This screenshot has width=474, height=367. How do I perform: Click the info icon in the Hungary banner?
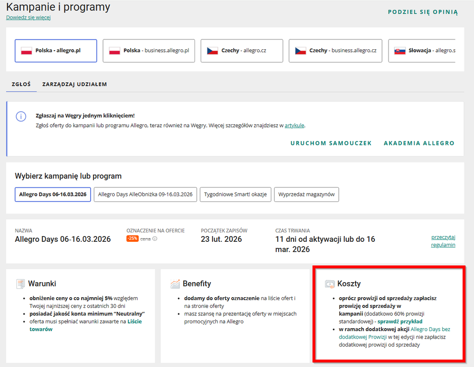tap(21, 117)
